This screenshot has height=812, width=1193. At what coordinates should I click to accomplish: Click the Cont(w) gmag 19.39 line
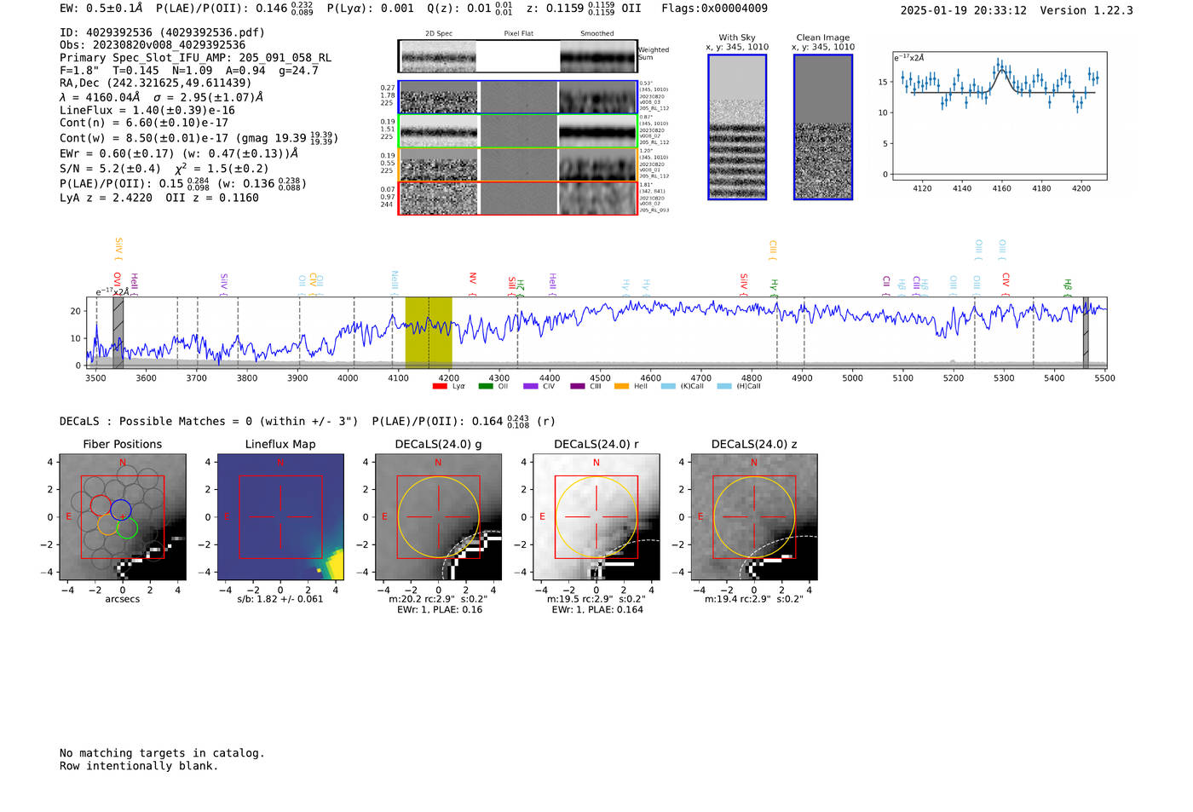199,138
